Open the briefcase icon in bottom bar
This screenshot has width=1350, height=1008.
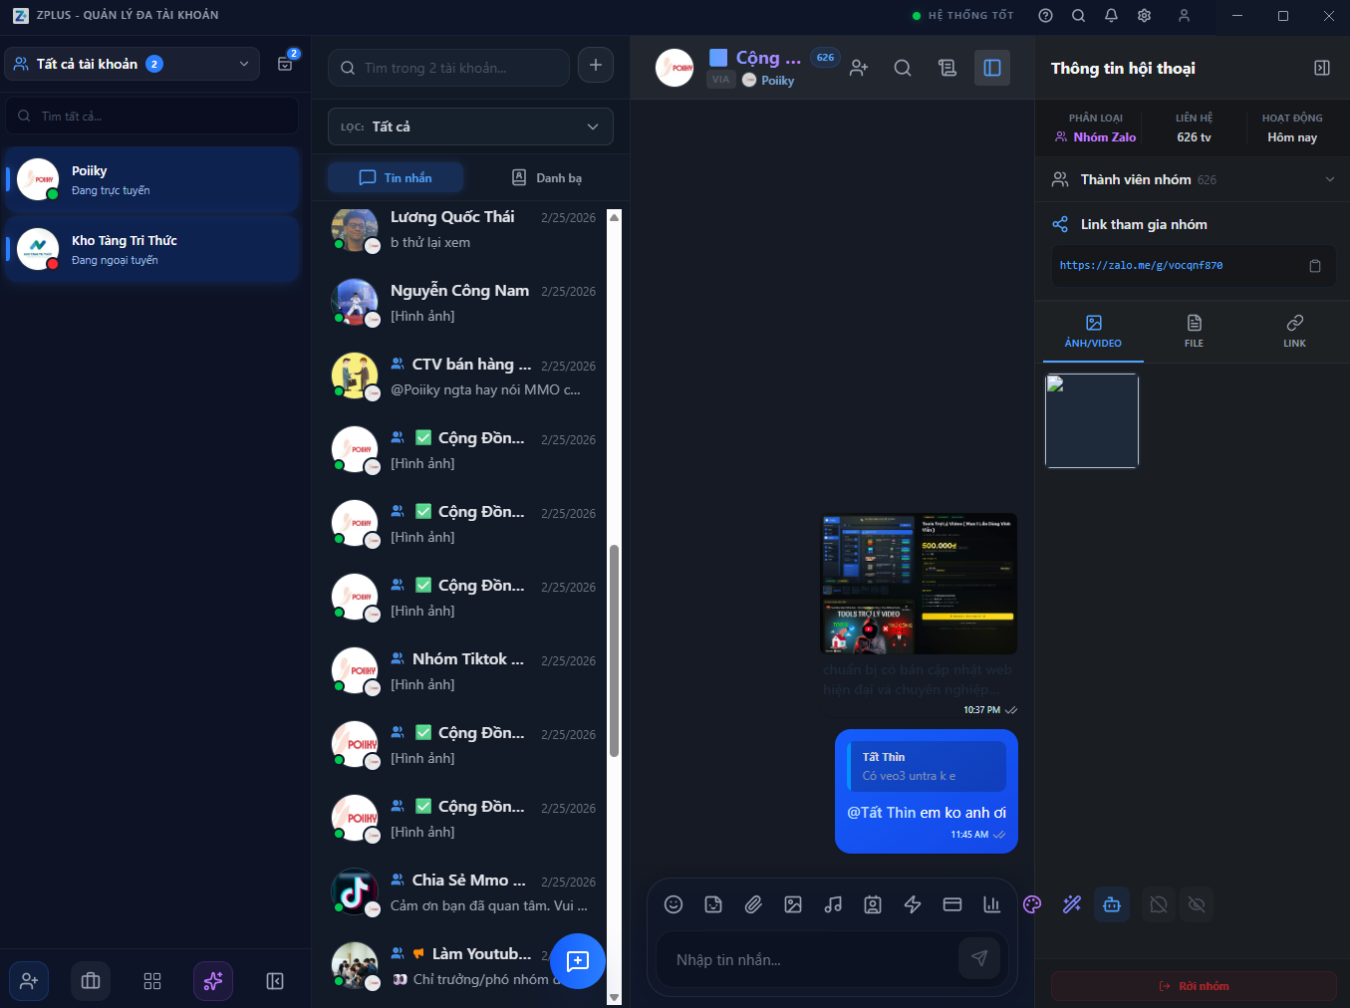tap(91, 981)
